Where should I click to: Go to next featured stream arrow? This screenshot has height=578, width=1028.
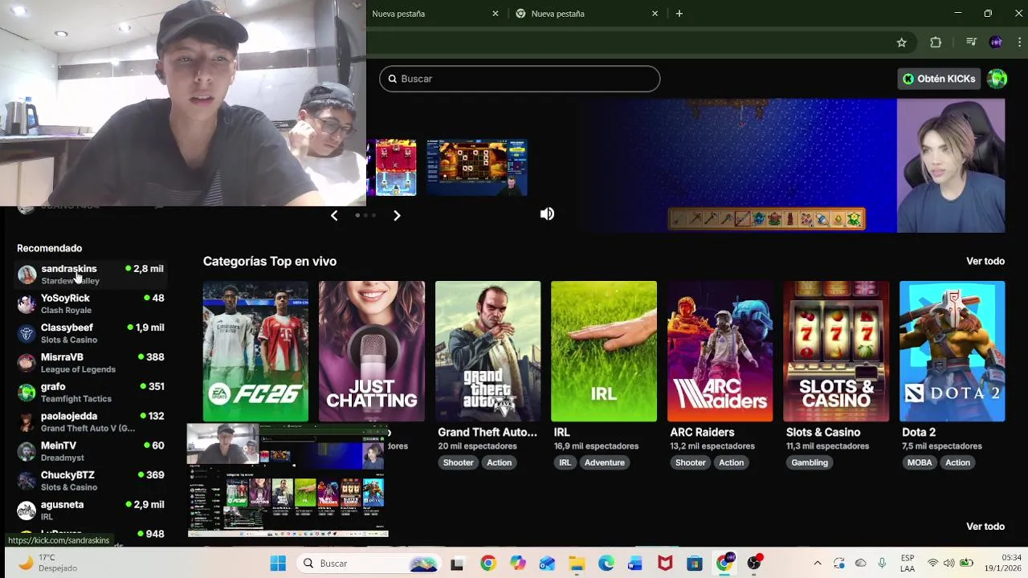coord(397,215)
